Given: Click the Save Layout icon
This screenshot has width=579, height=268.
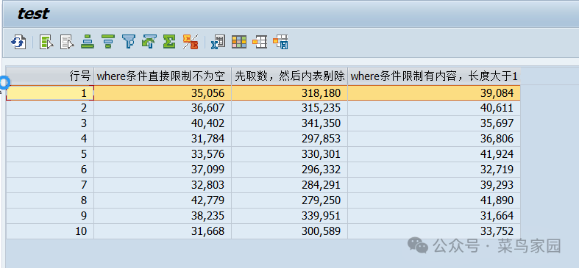Looking at the screenshot, I should (280, 42).
